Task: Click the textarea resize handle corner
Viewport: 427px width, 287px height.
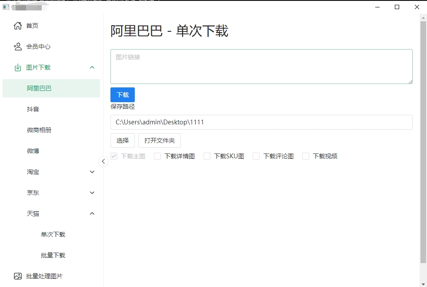Action: pyautogui.click(x=410, y=82)
